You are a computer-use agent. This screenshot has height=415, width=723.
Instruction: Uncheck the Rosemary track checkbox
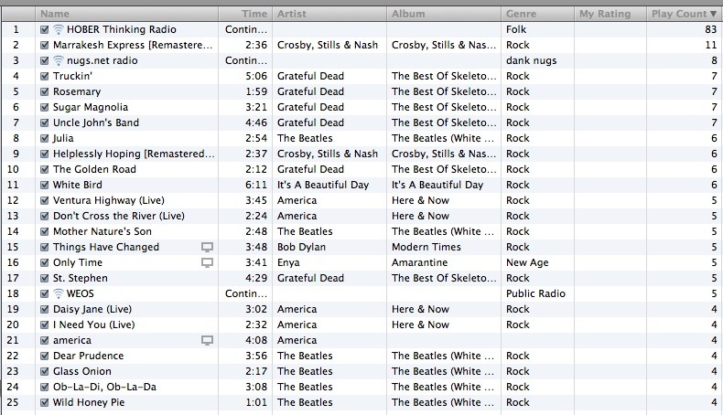click(44, 91)
